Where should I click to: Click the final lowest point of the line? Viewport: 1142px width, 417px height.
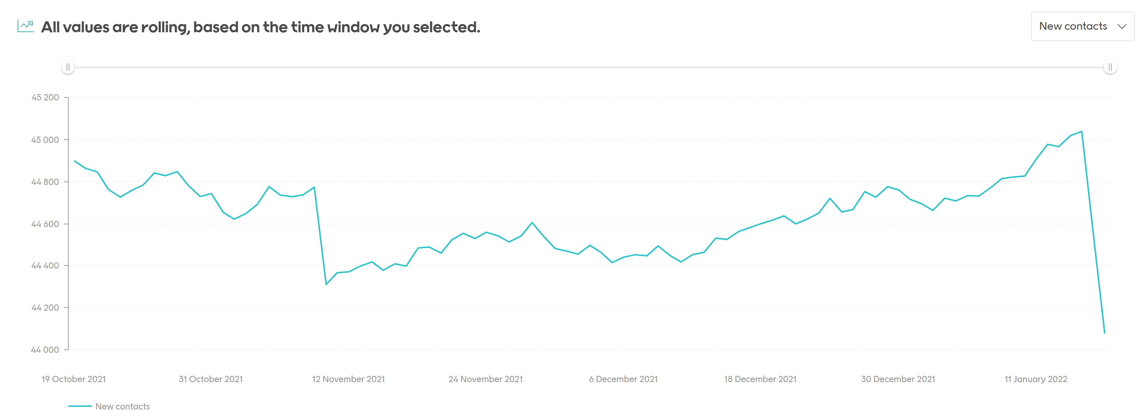1104,332
